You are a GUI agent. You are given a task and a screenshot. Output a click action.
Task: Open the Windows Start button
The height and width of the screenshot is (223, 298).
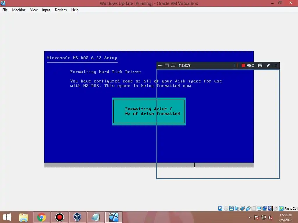(7, 217)
